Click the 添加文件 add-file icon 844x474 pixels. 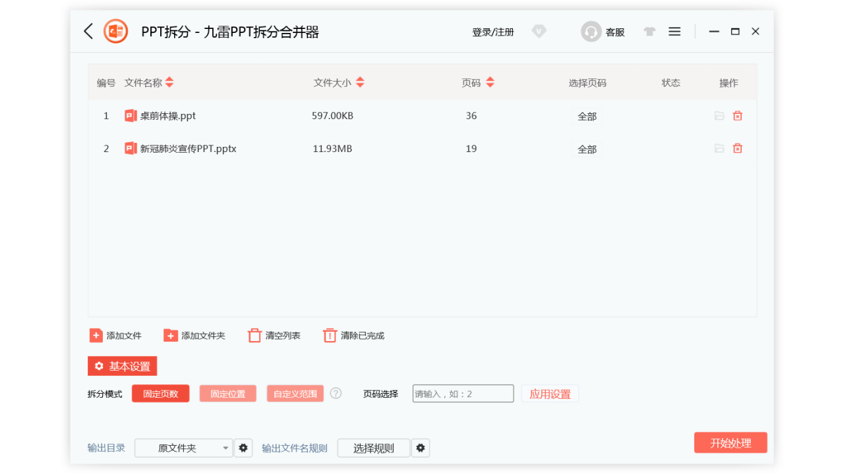[96, 335]
